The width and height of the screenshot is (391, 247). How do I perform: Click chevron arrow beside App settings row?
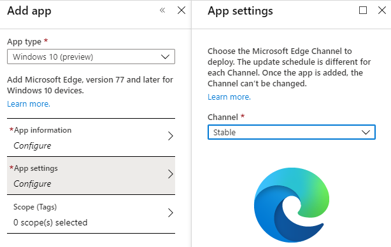click(x=170, y=174)
